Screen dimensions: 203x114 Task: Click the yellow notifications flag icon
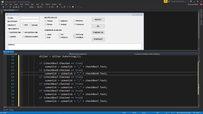click(x=166, y=1)
